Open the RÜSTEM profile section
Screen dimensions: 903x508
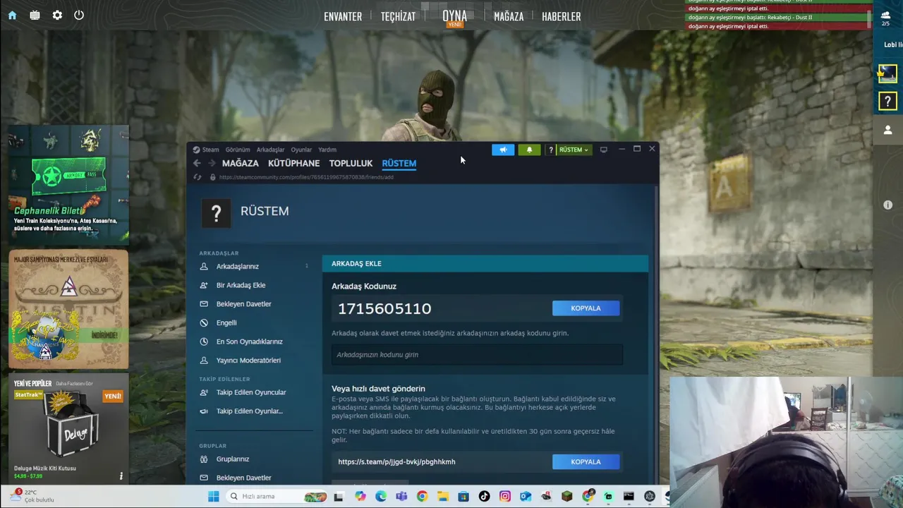click(399, 163)
